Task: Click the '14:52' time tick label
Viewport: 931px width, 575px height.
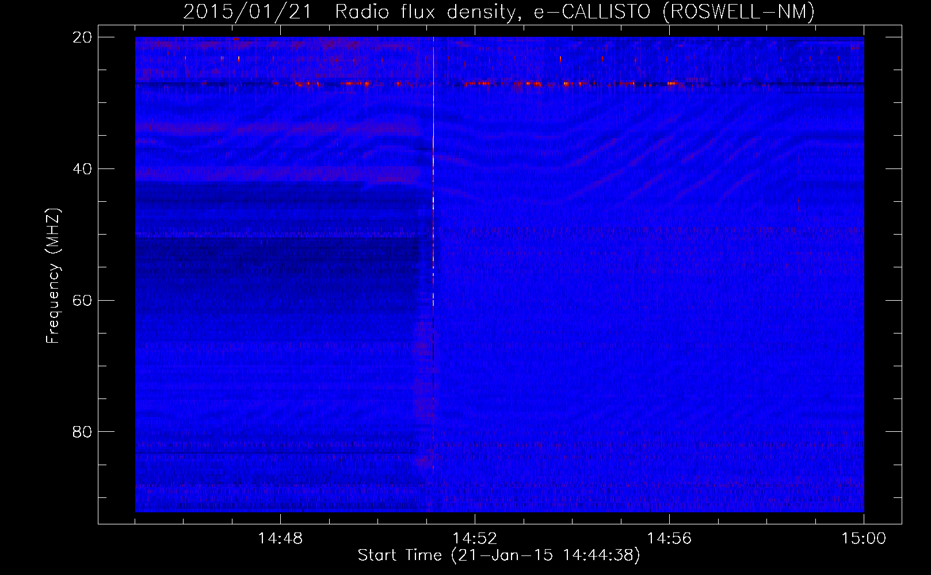Action: pos(475,539)
